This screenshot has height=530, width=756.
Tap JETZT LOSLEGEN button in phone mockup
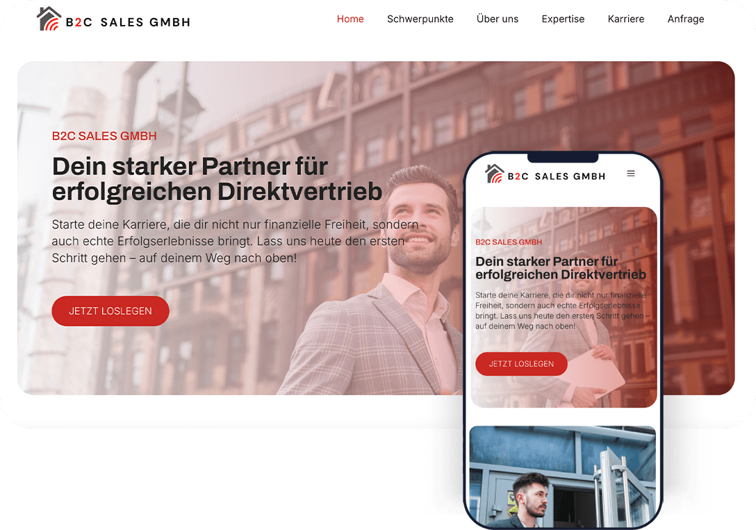click(521, 364)
